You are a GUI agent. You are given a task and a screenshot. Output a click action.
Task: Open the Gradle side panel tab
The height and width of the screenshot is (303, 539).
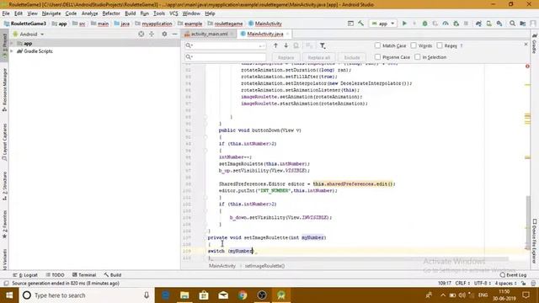535,44
